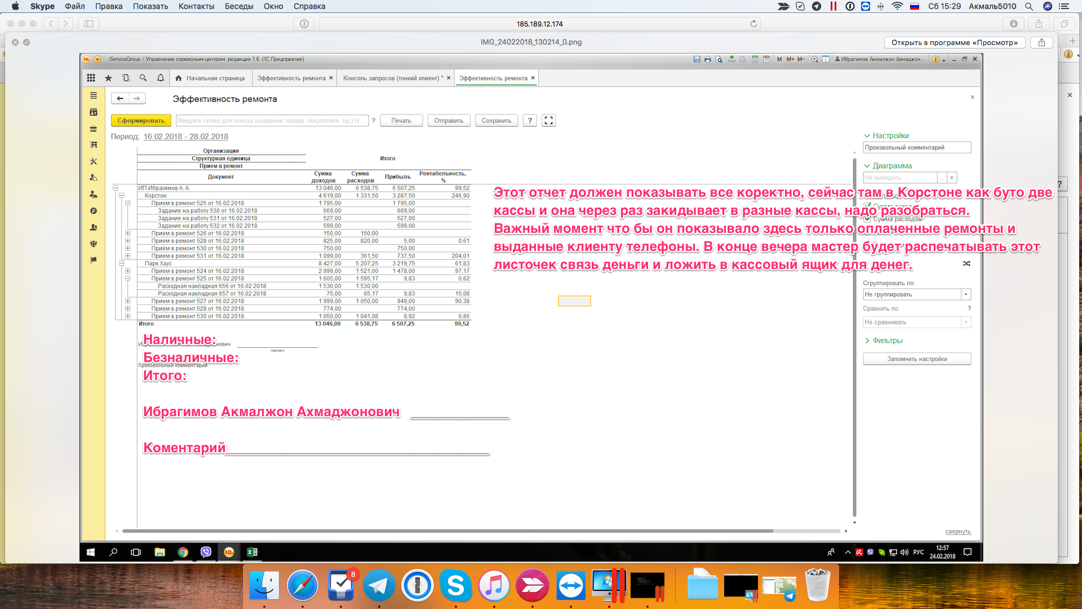1082x609 pixels.
Task: Click the Запомнить настройки button
Action: tap(917, 359)
